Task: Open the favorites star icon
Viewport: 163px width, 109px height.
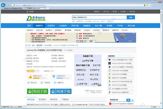Action: coord(158,5)
